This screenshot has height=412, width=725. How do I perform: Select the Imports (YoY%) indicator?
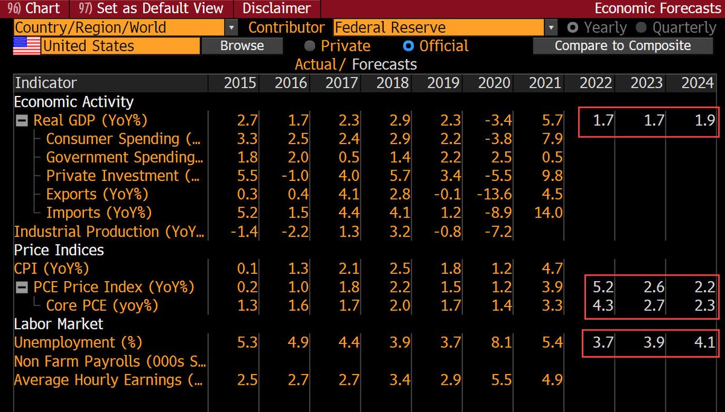[99, 213]
